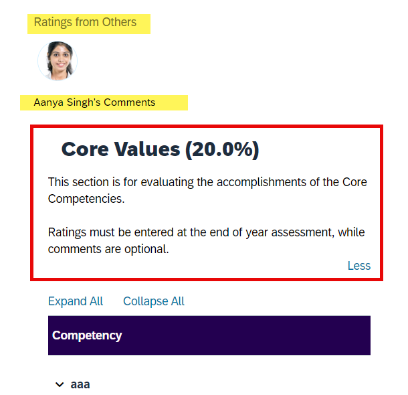This screenshot has height=395, width=408.
Task: Click the Core Values (20.0%) title
Action: pos(160,149)
